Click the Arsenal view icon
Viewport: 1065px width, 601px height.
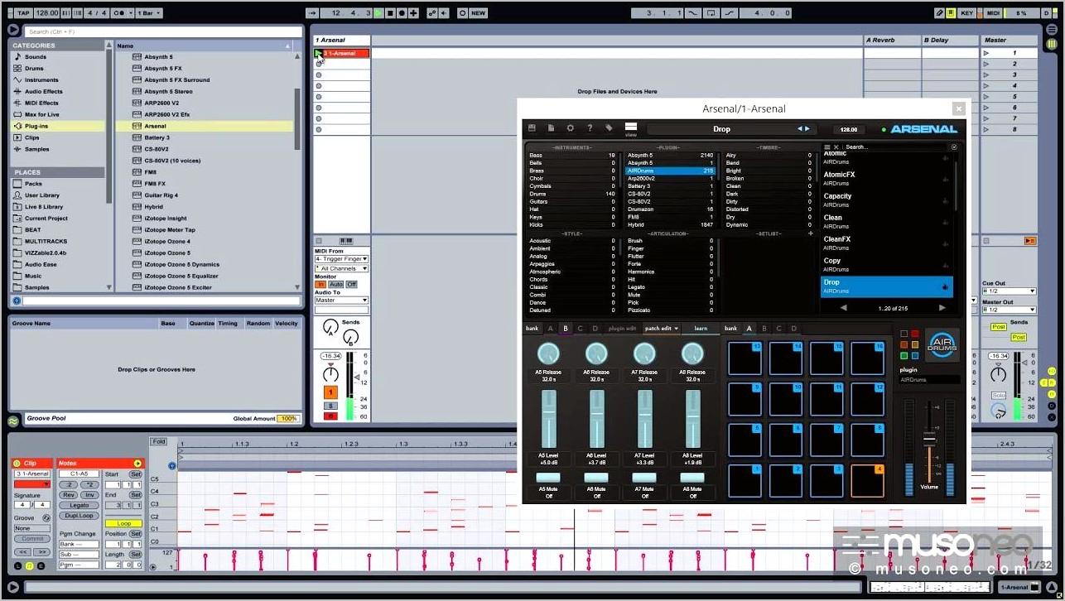pos(631,128)
